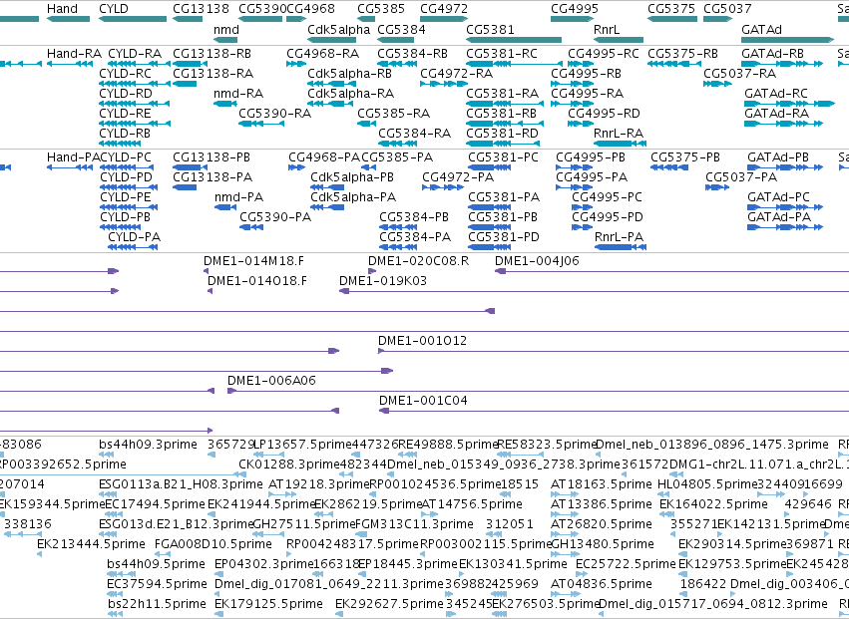Select the Hand gene in the gene track
Viewport: 849px width, 619px height.
pyautogui.click(x=68, y=19)
